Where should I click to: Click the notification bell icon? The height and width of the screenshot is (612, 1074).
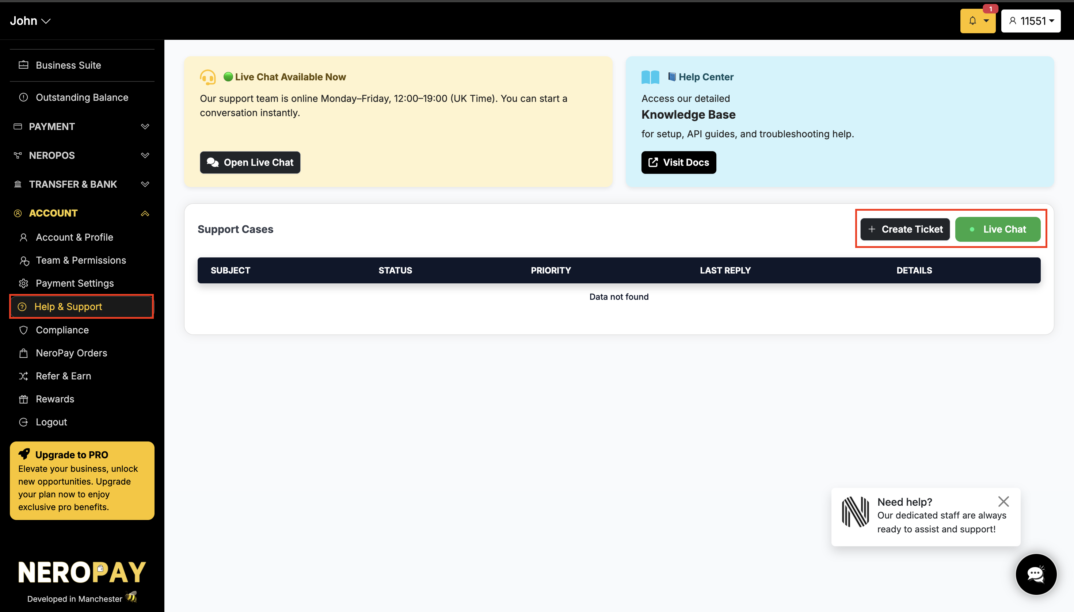pyautogui.click(x=973, y=20)
